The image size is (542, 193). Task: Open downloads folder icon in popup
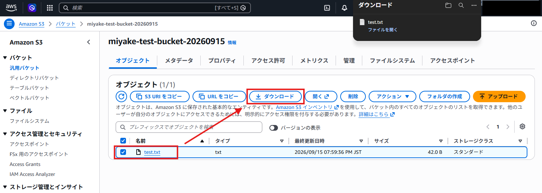[448, 5]
